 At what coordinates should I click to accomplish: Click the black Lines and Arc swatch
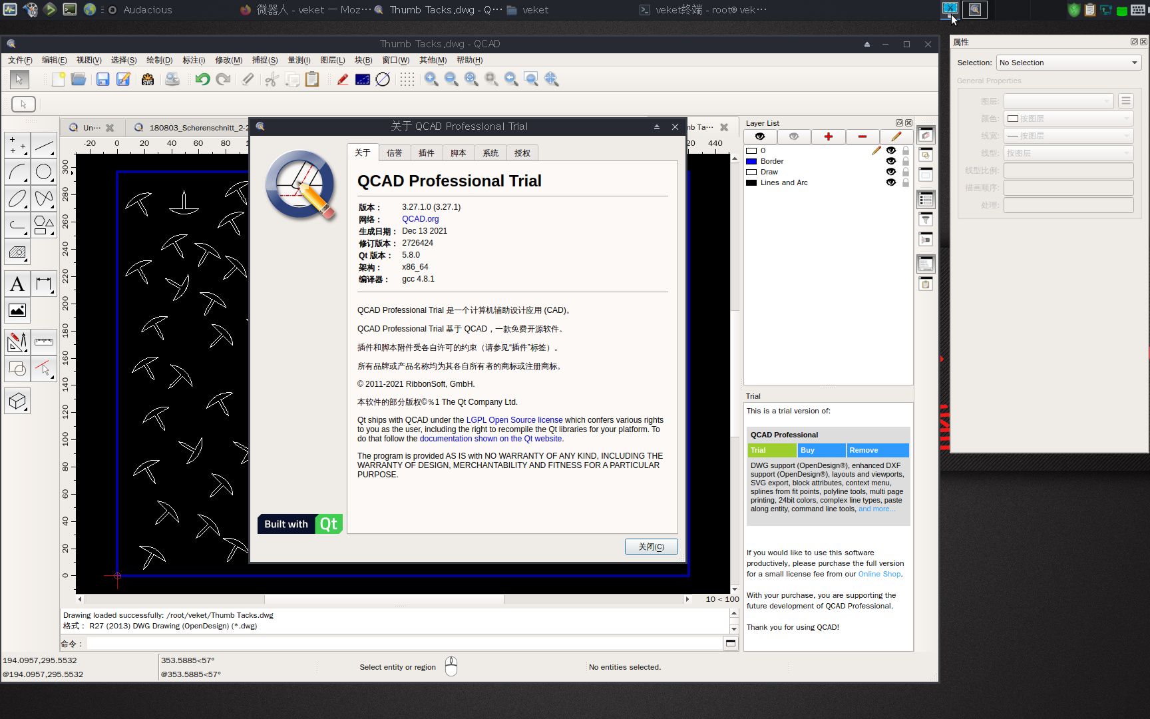point(751,182)
